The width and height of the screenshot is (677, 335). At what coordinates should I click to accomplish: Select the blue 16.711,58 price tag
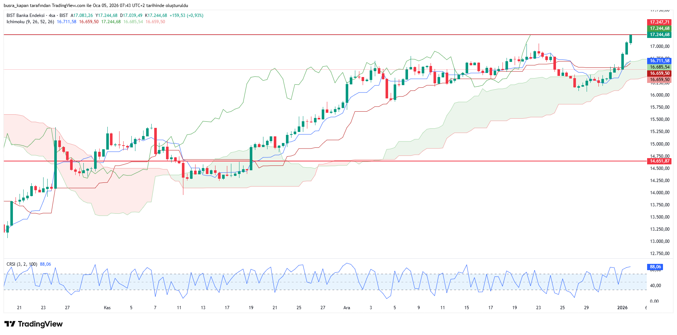[x=659, y=61]
